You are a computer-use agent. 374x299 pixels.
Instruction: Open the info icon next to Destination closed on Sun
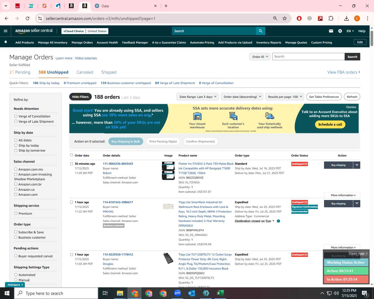pyautogui.click(x=278, y=221)
